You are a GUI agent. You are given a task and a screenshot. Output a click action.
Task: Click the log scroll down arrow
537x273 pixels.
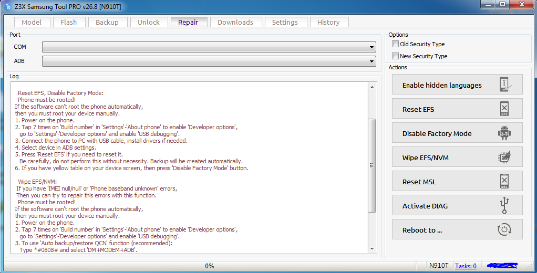372,249
